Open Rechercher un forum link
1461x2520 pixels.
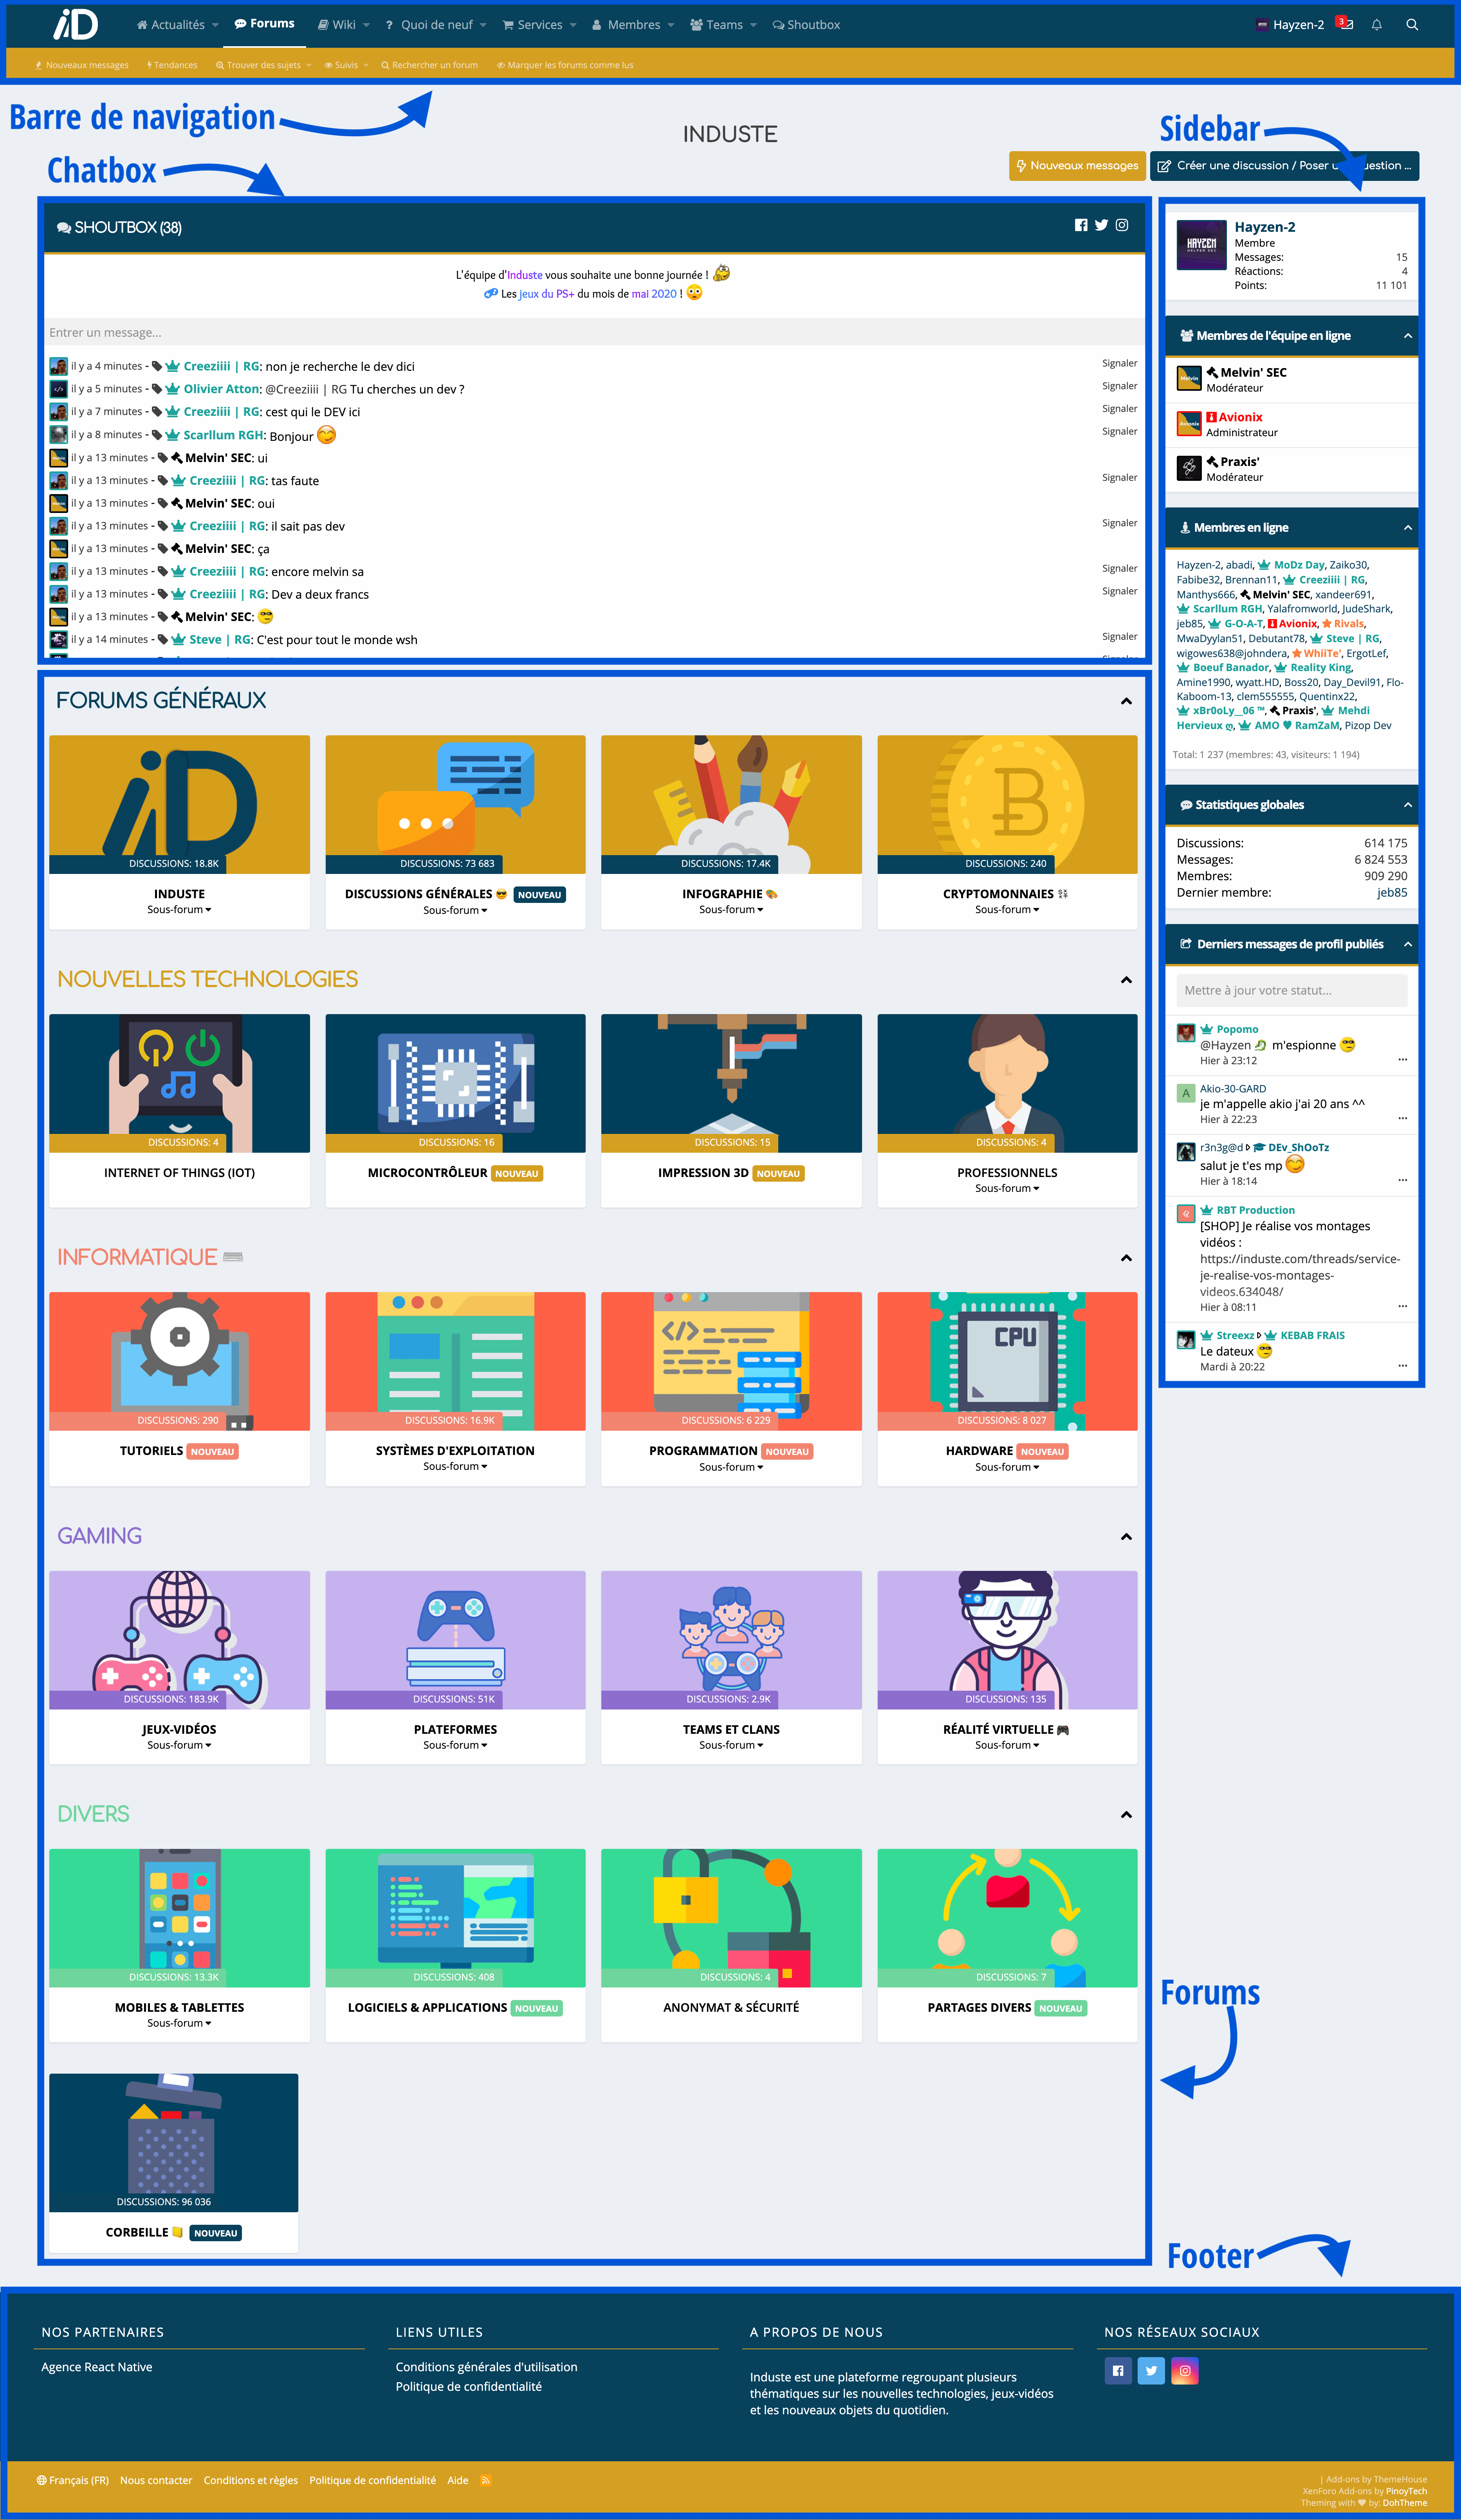tap(429, 65)
